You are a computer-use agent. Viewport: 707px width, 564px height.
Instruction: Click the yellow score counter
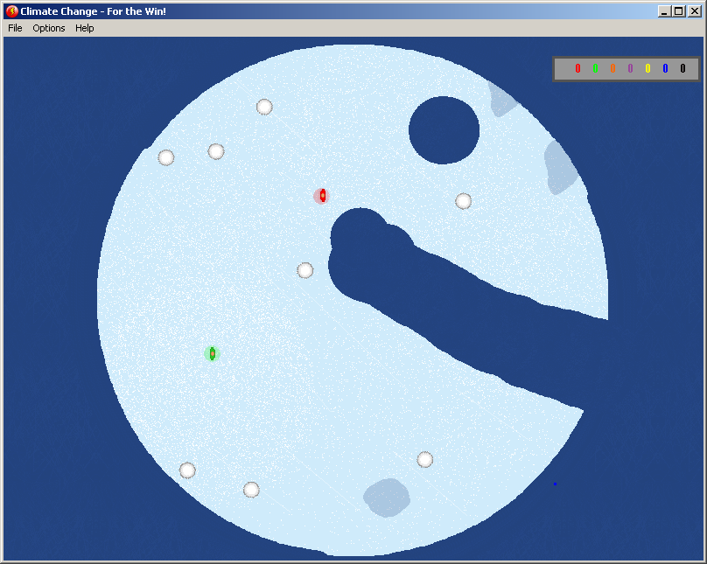click(647, 68)
